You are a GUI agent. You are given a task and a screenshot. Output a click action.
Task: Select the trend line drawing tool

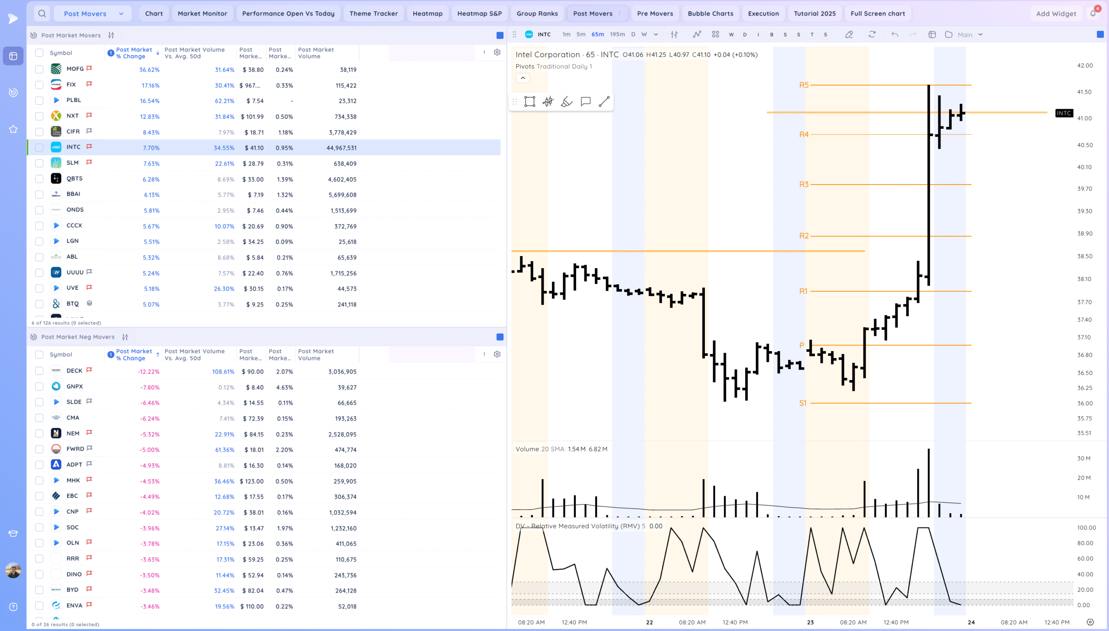[604, 102]
